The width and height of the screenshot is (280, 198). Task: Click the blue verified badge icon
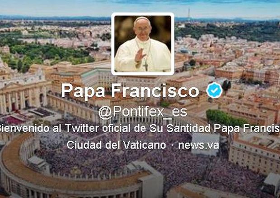pos(214,90)
